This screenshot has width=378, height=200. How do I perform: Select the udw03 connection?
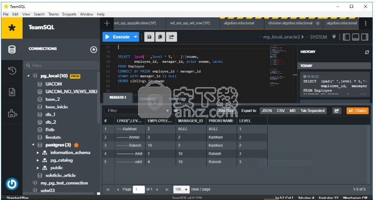[47, 190]
